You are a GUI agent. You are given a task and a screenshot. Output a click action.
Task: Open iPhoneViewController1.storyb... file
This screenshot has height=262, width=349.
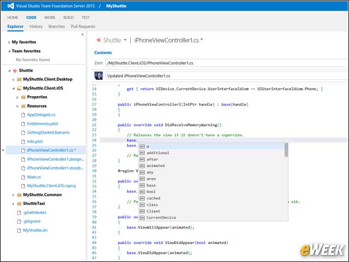[56, 168]
